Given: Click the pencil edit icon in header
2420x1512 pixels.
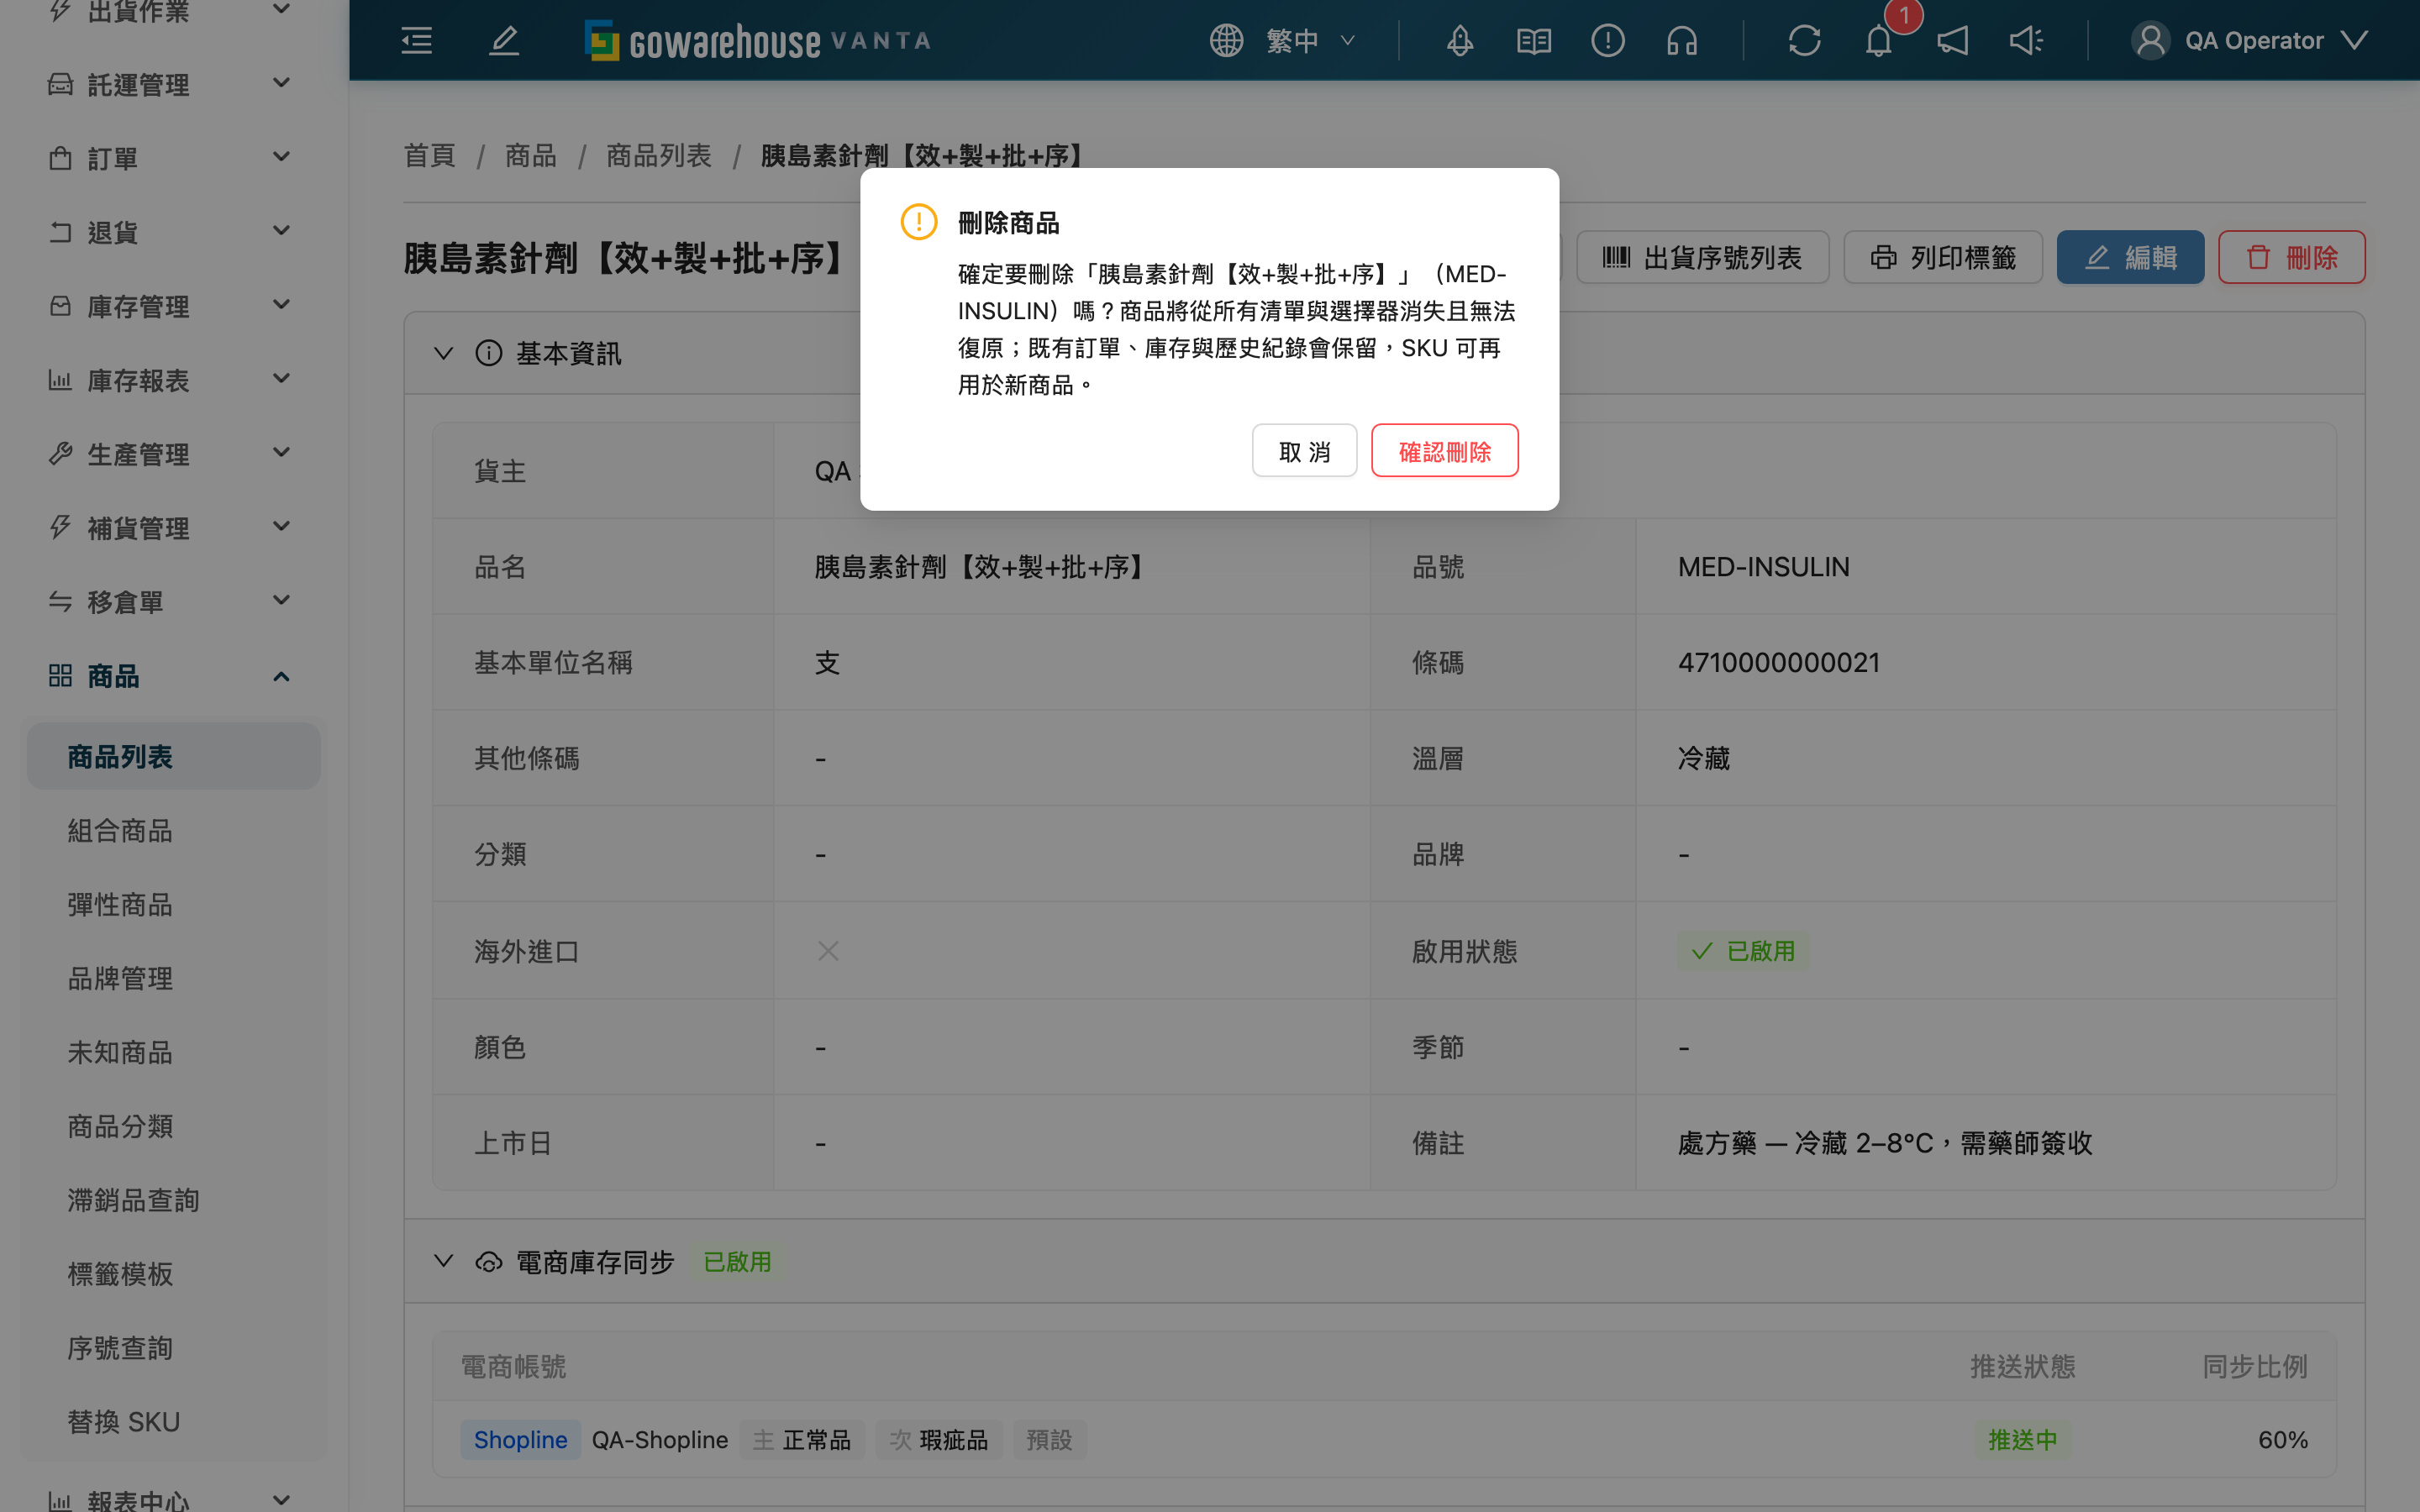Looking at the screenshot, I should 504,40.
